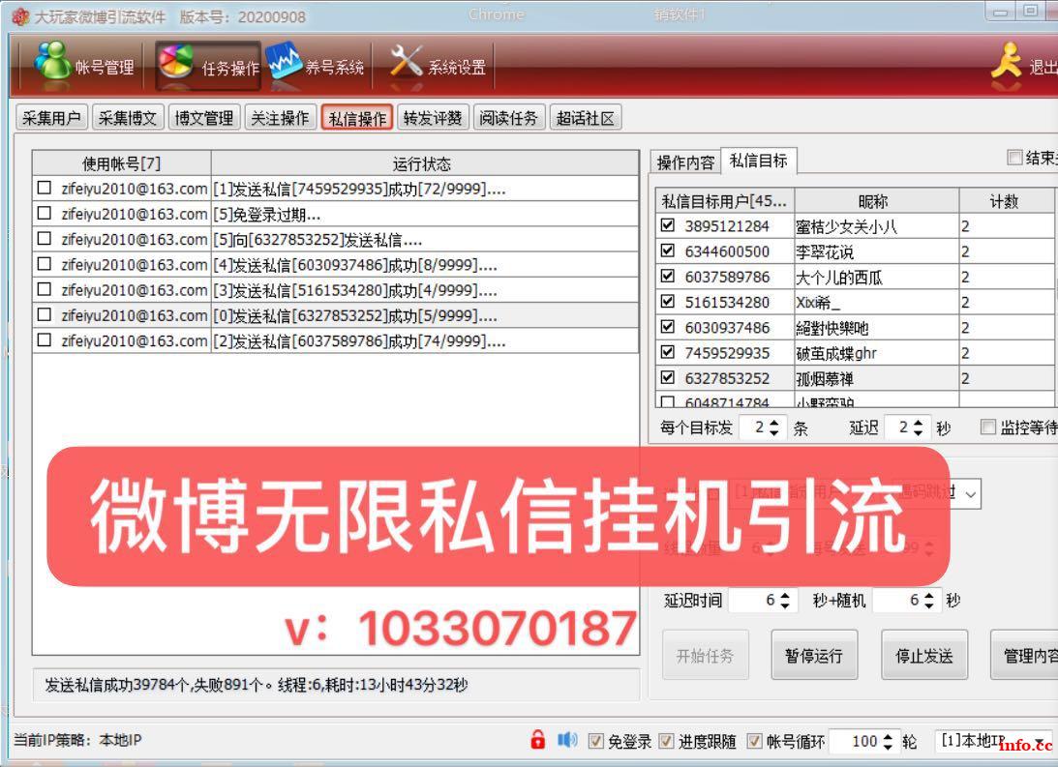Toggle the 免登录 checkbox

click(596, 741)
